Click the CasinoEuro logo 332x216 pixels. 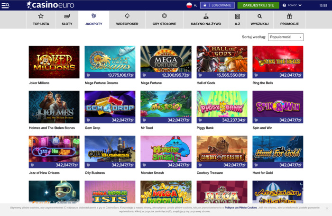coord(50,5)
